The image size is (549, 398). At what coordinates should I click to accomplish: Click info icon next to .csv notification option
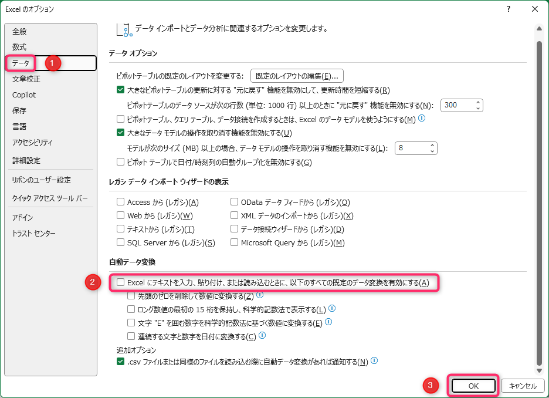click(x=374, y=361)
